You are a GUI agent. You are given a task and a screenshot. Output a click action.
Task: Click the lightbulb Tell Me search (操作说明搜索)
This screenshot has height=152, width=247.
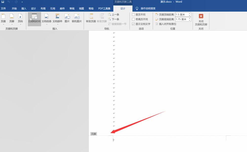click(x=146, y=9)
